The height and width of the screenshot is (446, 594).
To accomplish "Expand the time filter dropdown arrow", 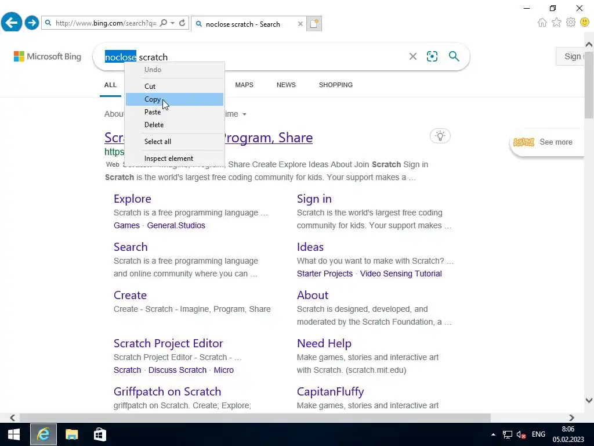I will (244, 114).
